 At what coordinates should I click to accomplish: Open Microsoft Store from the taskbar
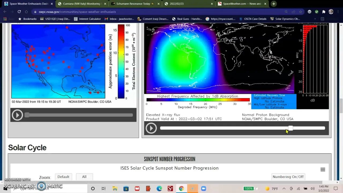pyautogui.click(x=126, y=189)
